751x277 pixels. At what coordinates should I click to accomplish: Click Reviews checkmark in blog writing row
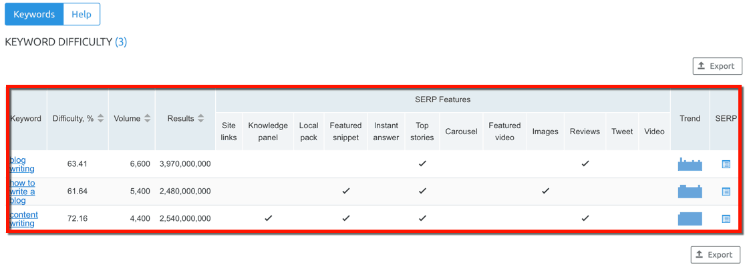(585, 164)
